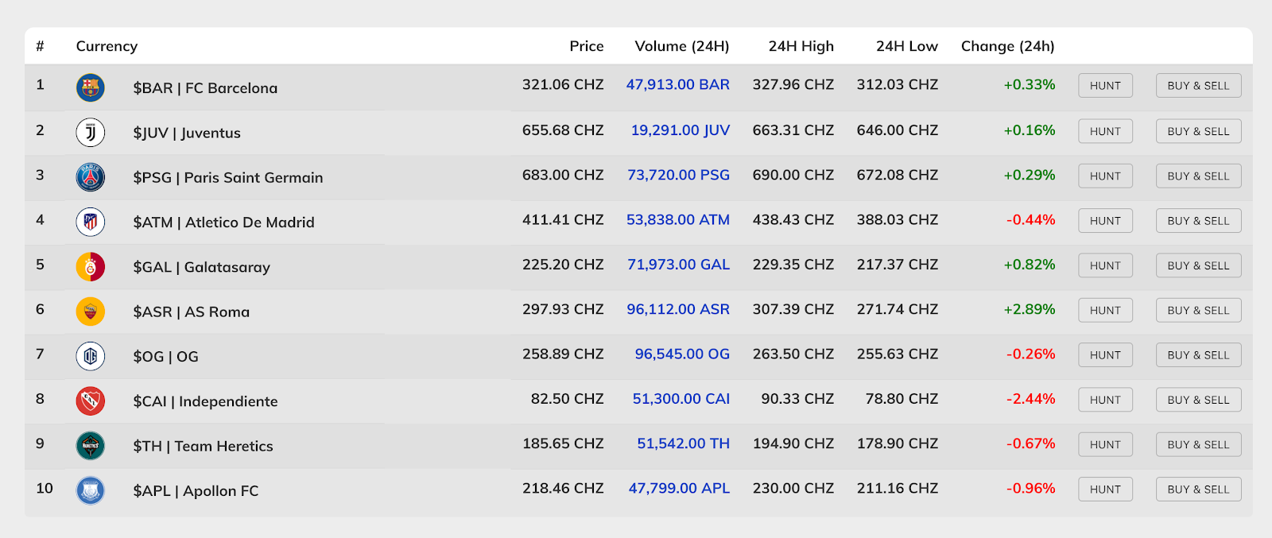Hit HUNT for the $APL row
The image size is (1272, 538).
[1105, 490]
